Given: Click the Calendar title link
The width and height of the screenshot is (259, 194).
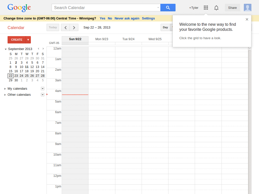Looking at the screenshot, I should click(x=16, y=28).
